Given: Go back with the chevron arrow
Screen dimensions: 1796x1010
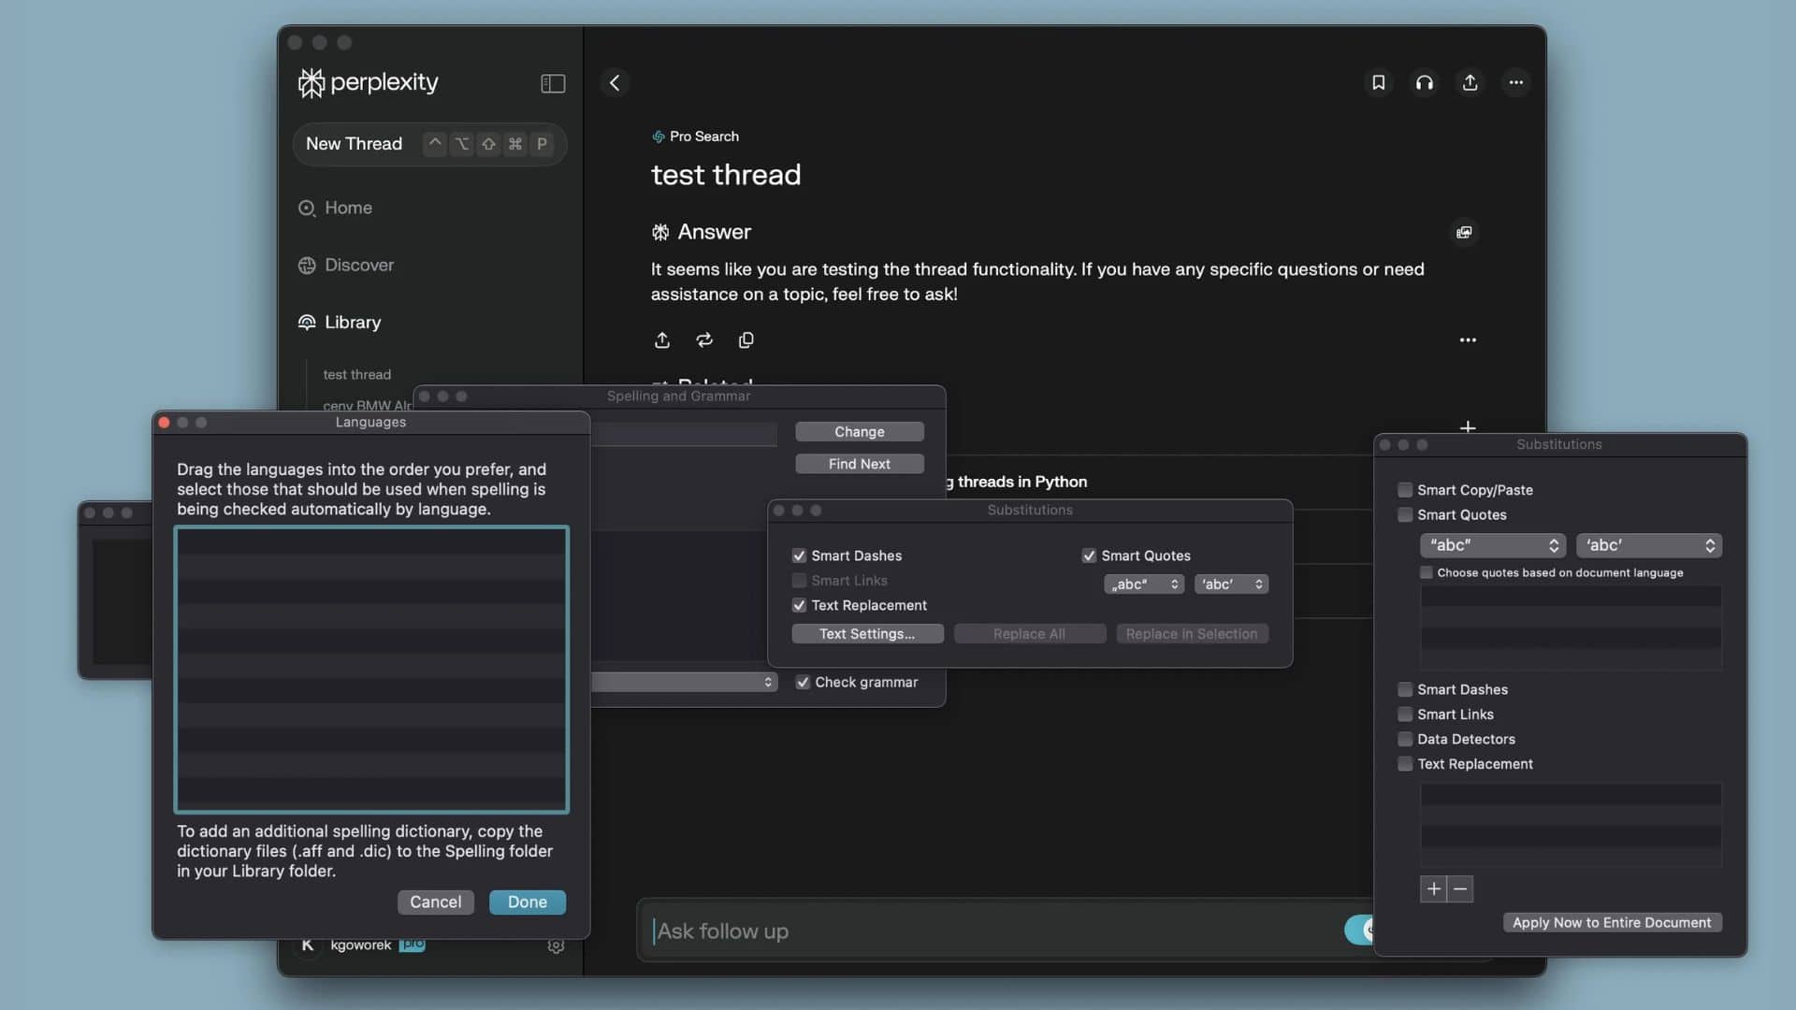Looking at the screenshot, I should [x=615, y=82].
